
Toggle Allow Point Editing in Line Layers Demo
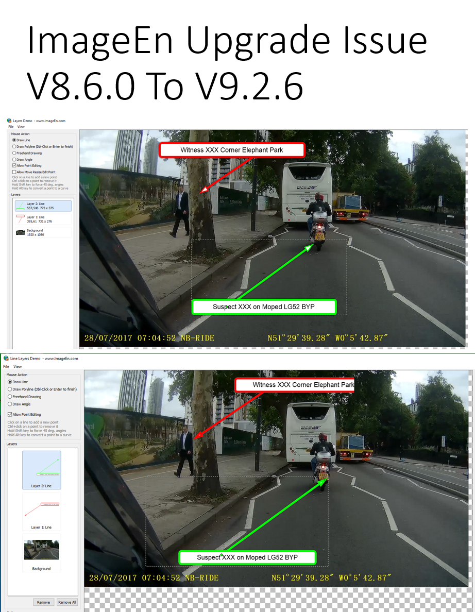[x=24, y=415]
